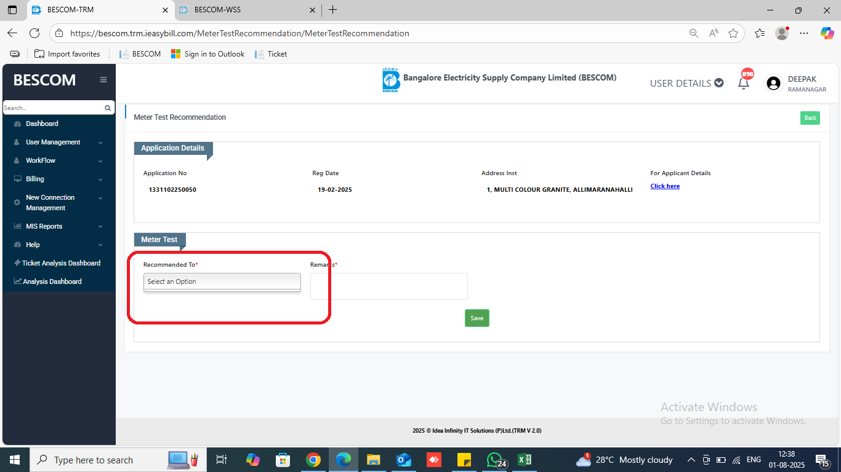Open the Ticket bookmark
This screenshot has width=841, height=472.
coord(271,54)
